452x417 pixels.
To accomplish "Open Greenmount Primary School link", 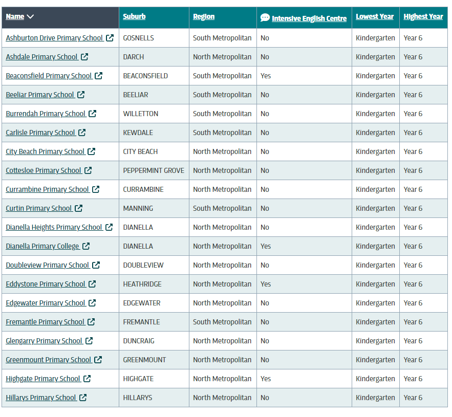I will pos(49,360).
